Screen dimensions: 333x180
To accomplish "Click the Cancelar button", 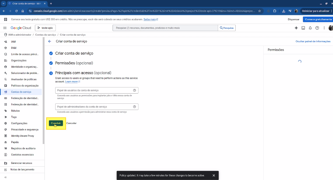I will 71,123.
